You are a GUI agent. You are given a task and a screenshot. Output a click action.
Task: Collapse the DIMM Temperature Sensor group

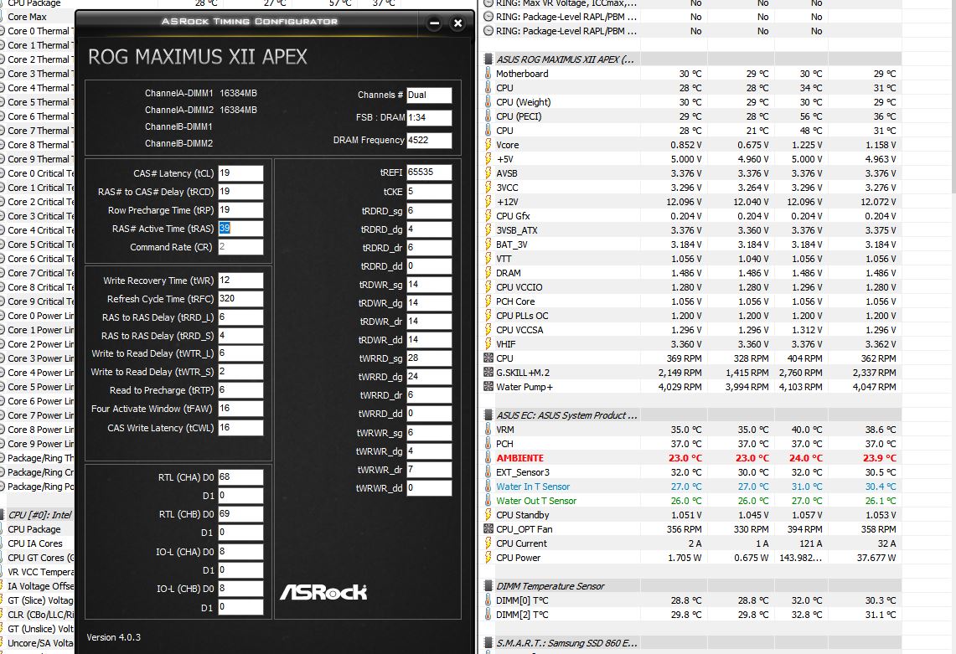click(488, 586)
